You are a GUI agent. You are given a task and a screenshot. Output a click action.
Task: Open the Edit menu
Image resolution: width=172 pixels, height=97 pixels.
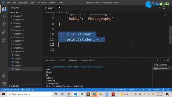[x=15, y=3]
